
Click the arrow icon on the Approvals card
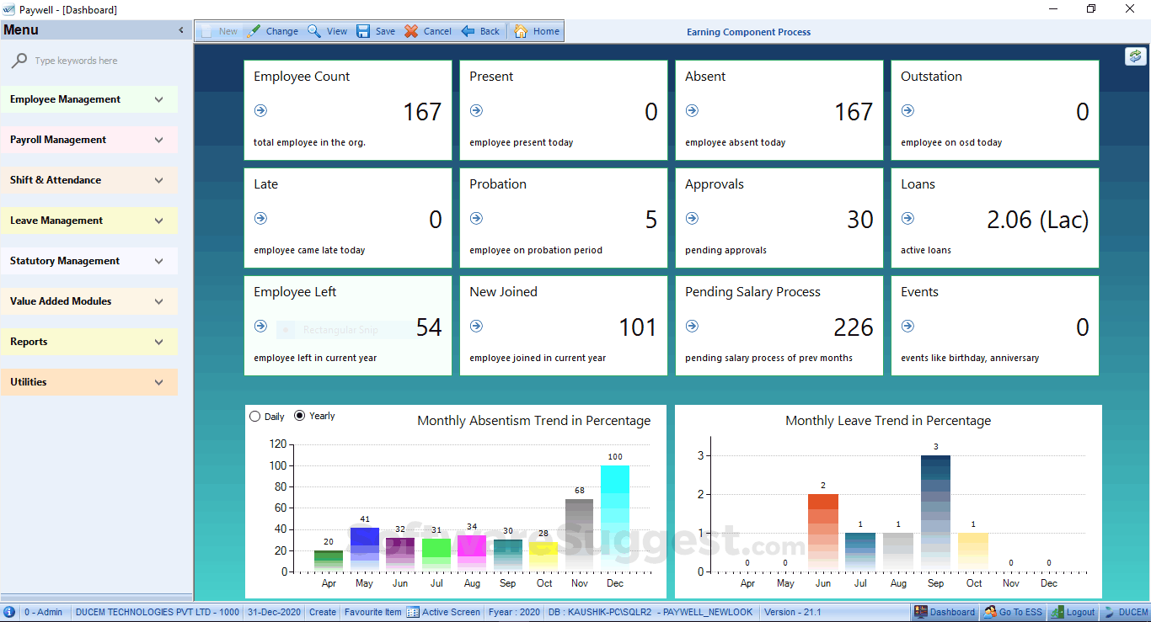tap(692, 218)
